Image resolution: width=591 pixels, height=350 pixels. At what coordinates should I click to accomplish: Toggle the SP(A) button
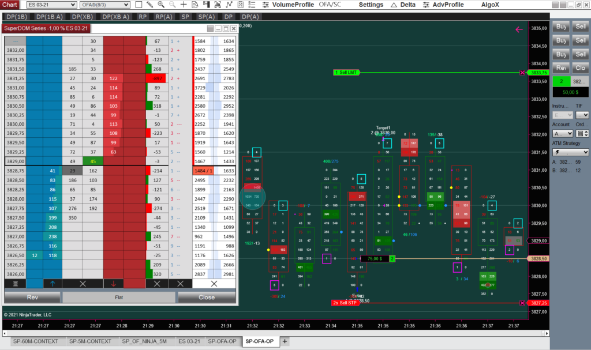[206, 17]
